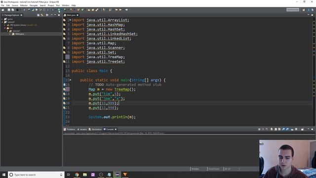
Task: Click the green Run toolbar button
Action: tap(59, 10)
